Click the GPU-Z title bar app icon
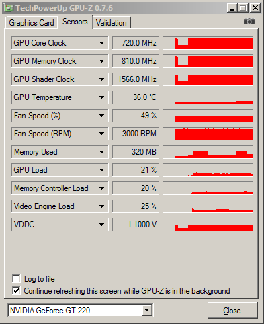 (x=9, y=8)
